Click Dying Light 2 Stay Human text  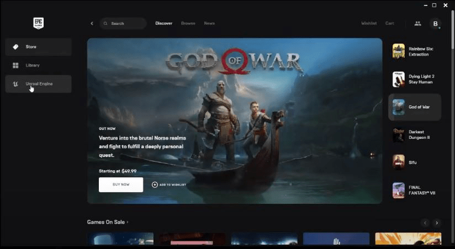click(421, 79)
